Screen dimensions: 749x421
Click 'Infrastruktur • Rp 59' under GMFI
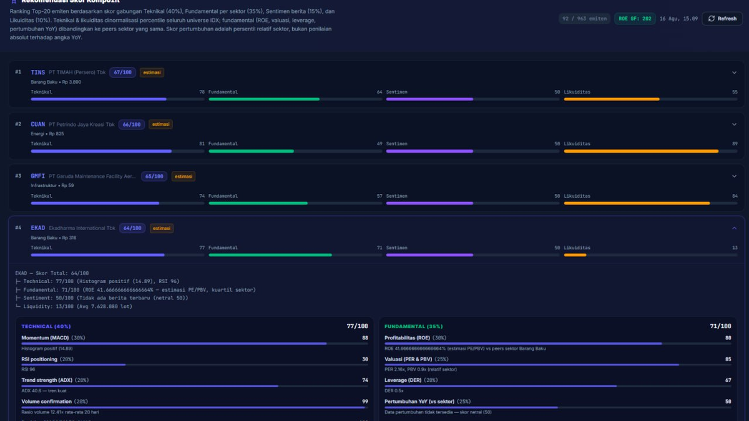[x=52, y=185]
